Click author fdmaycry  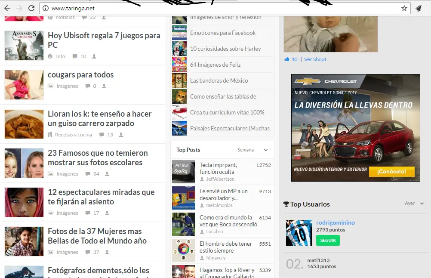click(x=216, y=258)
